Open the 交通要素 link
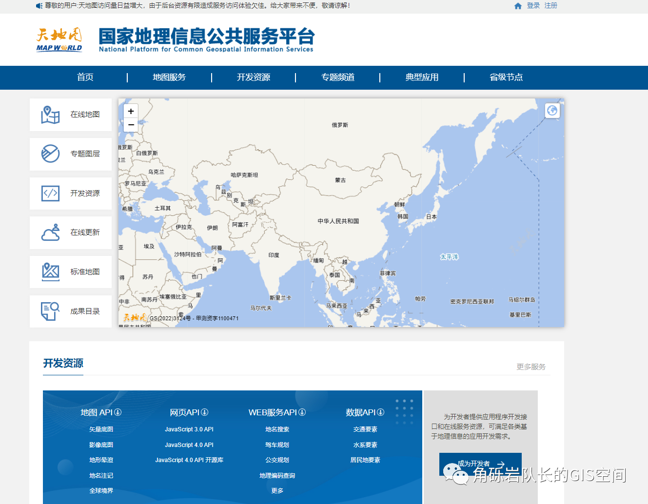Viewport: 648px width, 504px height. 365,429
